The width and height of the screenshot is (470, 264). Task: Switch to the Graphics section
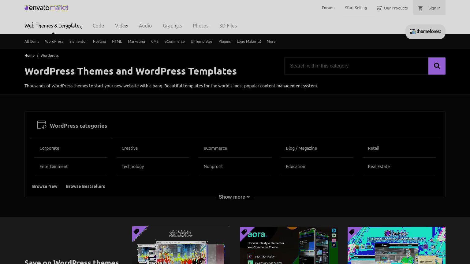point(172,26)
